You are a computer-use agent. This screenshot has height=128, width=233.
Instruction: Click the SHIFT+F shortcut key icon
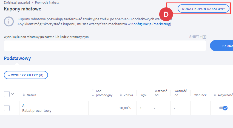click(204, 37)
